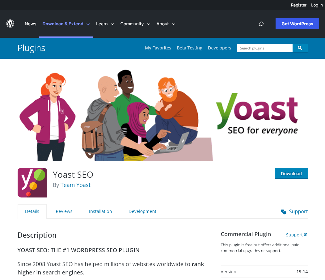Click the blue plugin search button icon
Viewport: 325px width, 280px height.
(x=300, y=48)
